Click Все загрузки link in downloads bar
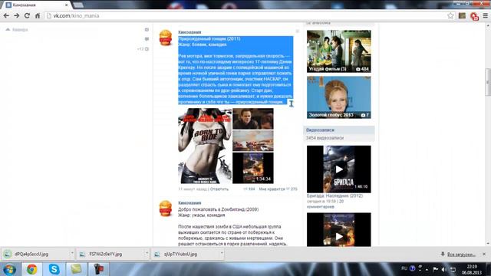491x276 pixels. [x=461, y=255]
